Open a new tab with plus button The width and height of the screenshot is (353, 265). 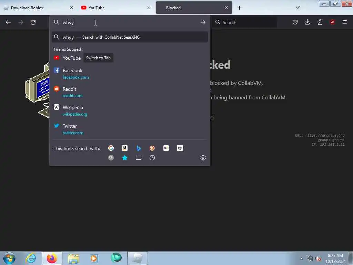[239, 8]
